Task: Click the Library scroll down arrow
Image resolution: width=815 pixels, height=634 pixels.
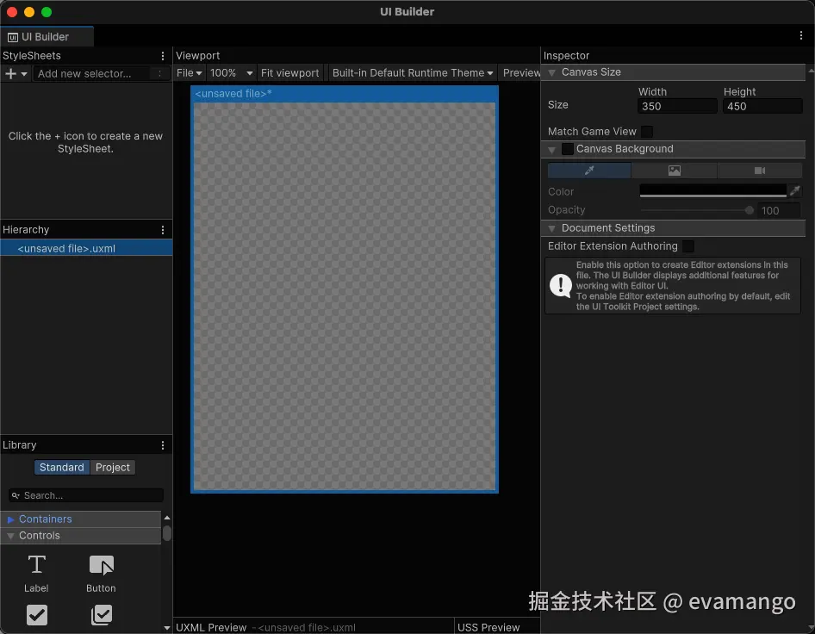Action: click(167, 628)
